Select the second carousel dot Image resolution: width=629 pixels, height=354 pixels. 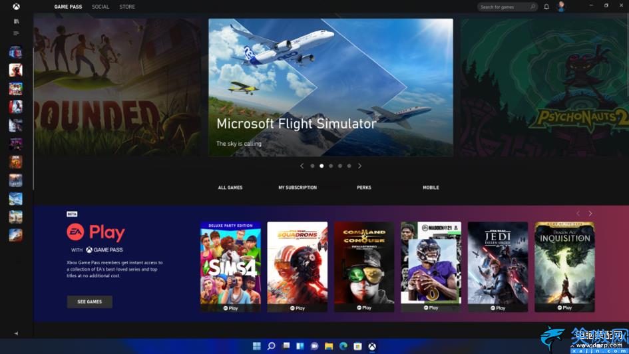coord(321,166)
